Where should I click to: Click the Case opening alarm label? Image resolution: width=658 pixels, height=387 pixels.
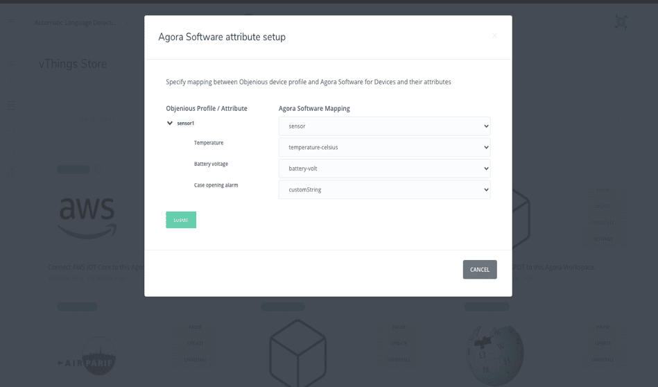[216, 185]
